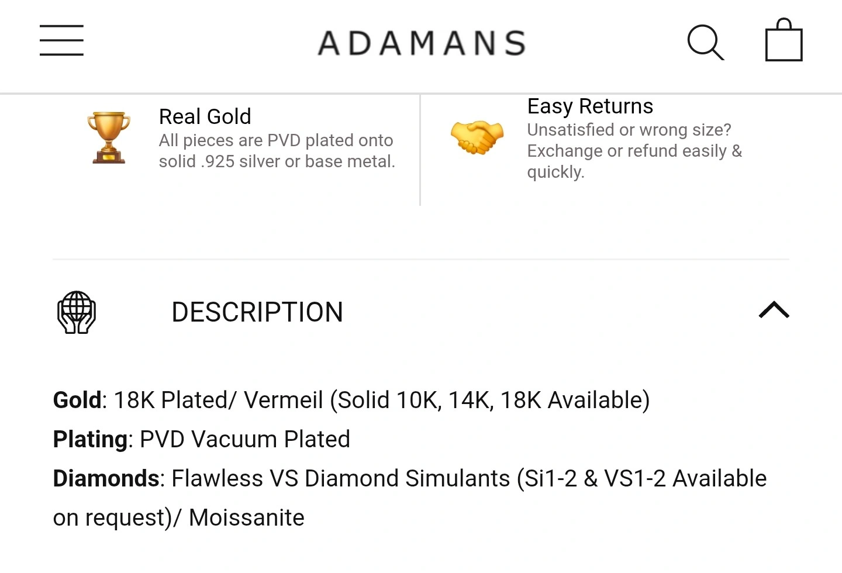This screenshot has height=573, width=842.
Task: Click the Plating PVD Vacuum Plated line
Action: tap(202, 439)
